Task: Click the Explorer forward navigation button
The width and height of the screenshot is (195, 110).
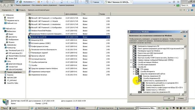Action: click(7, 5)
